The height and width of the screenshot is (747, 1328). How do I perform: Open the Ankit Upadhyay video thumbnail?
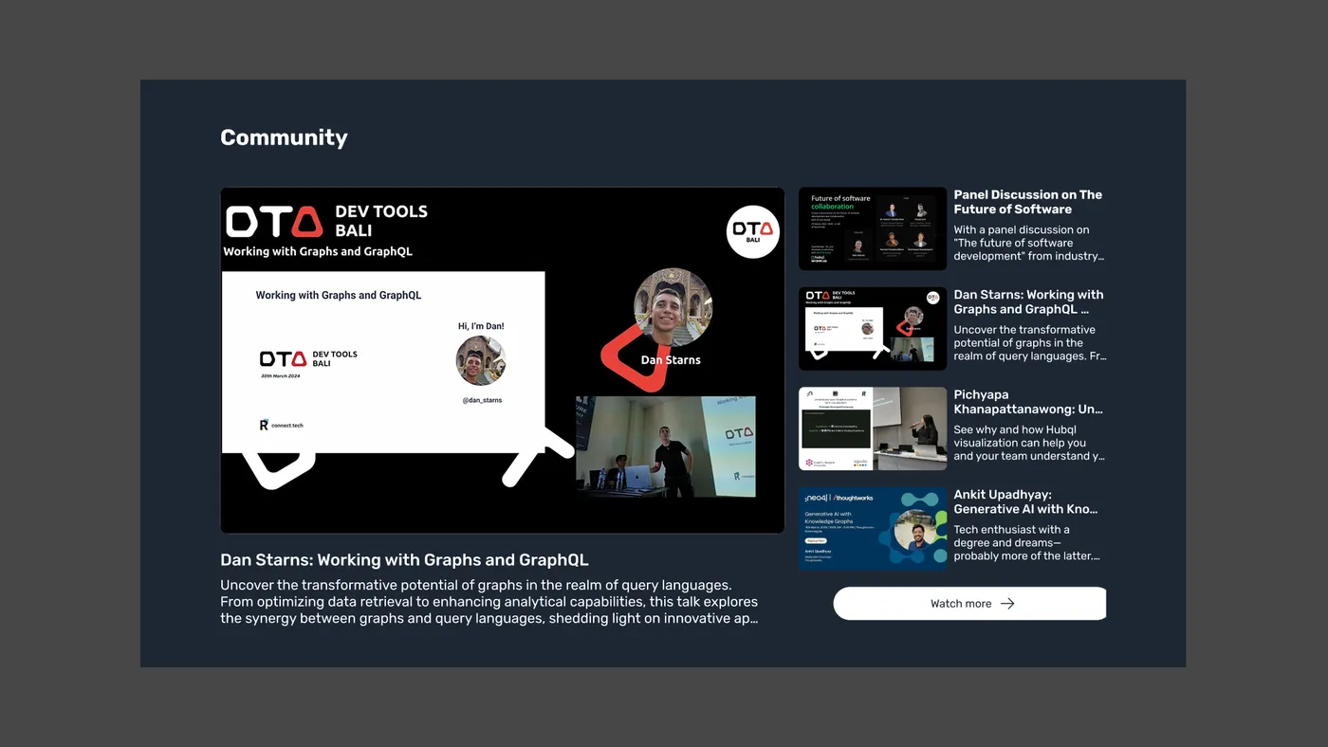[873, 528]
